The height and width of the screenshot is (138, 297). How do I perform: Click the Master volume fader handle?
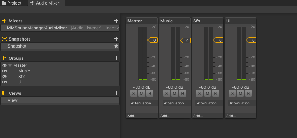152,40
